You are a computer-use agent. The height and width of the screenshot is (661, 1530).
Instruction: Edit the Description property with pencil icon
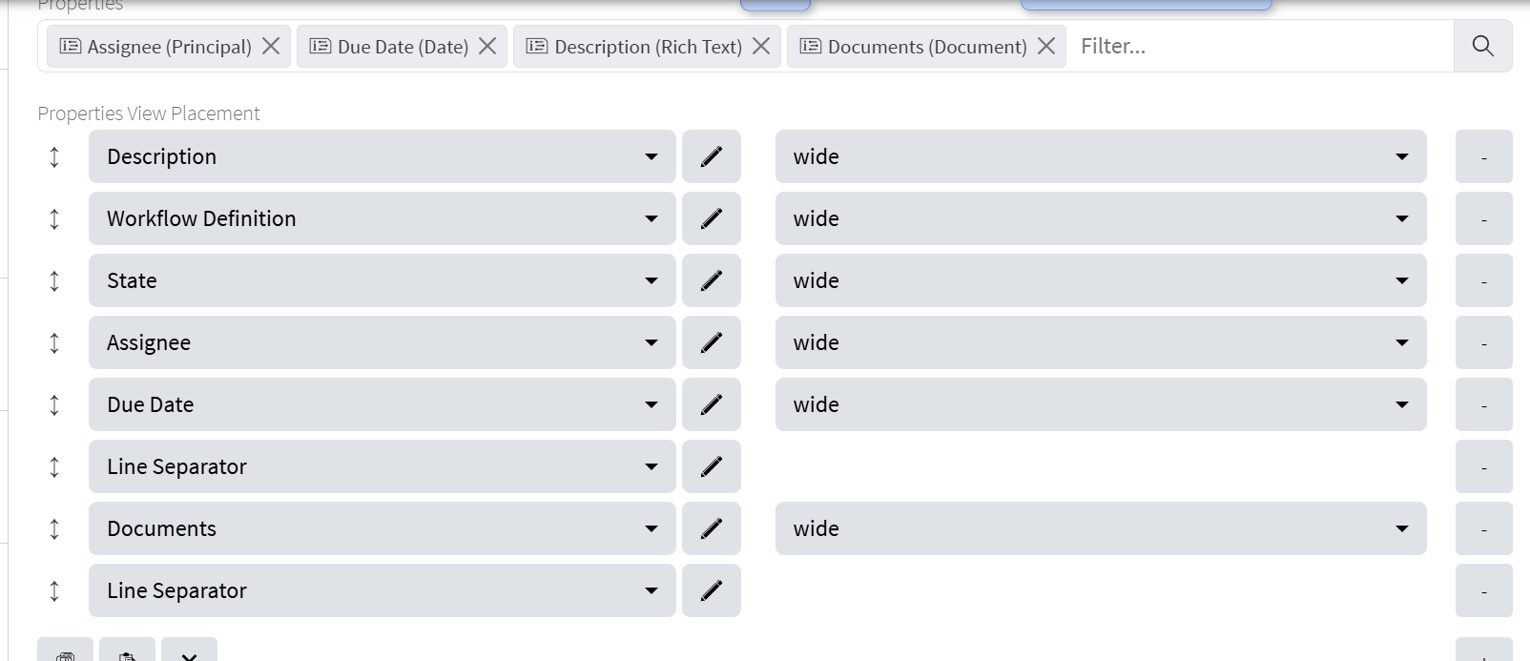click(712, 156)
